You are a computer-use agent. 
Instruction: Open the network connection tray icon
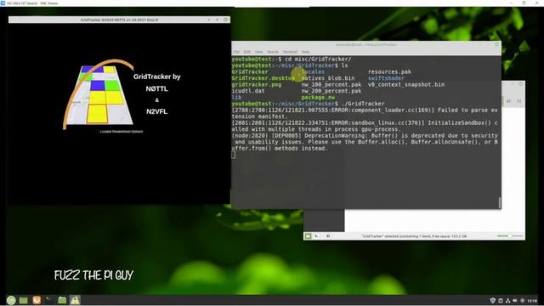[507, 300]
